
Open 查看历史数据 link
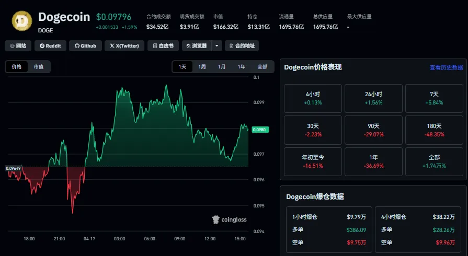(x=446, y=68)
